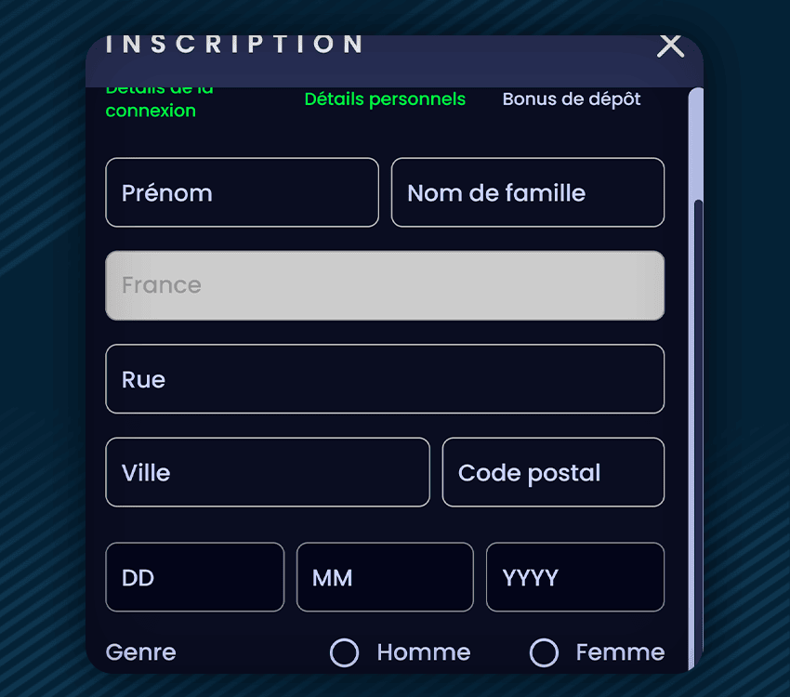Click into the Rue address field

pyautogui.click(x=385, y=379)
